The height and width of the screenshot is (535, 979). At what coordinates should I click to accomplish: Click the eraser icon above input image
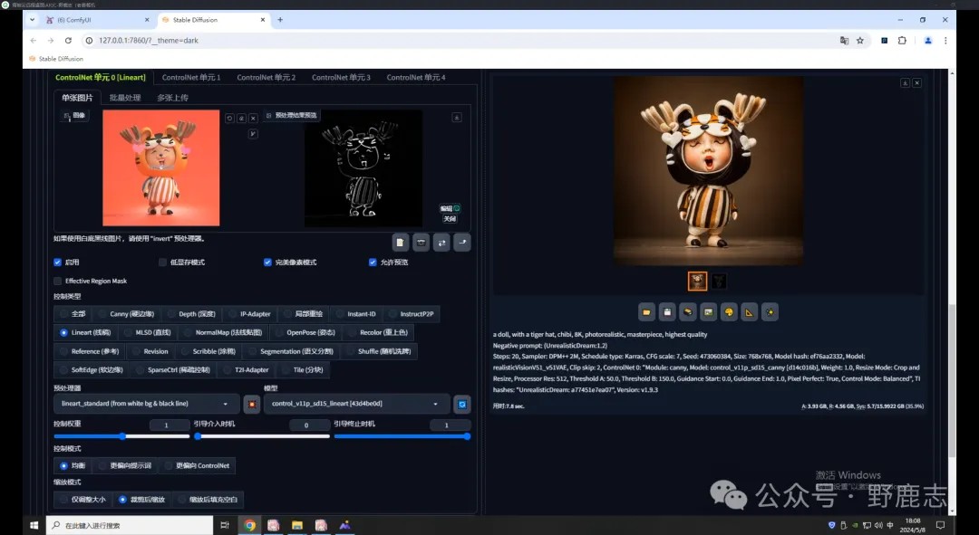(242, 118)
